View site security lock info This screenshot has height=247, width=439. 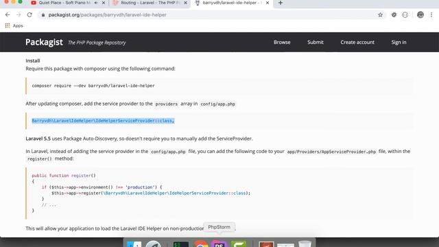pyautogui.click(x=43, y=15)
